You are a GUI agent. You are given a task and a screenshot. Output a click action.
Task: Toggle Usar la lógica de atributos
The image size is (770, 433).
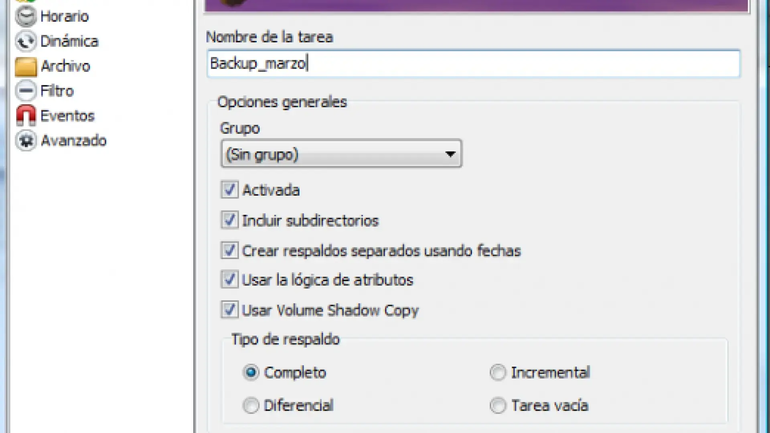[229, 279]
